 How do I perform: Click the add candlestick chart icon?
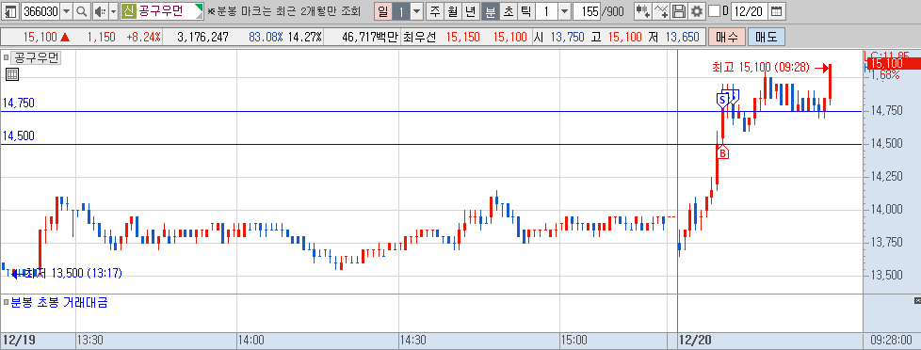click(643, 10)
